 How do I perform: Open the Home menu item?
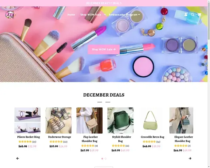click(71, 15)
